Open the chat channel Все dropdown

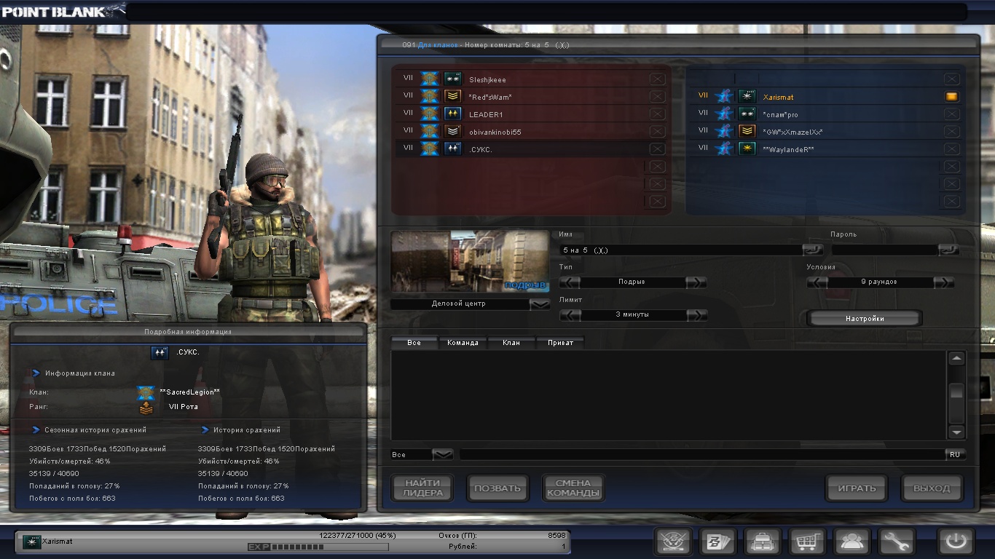point(443,455)
